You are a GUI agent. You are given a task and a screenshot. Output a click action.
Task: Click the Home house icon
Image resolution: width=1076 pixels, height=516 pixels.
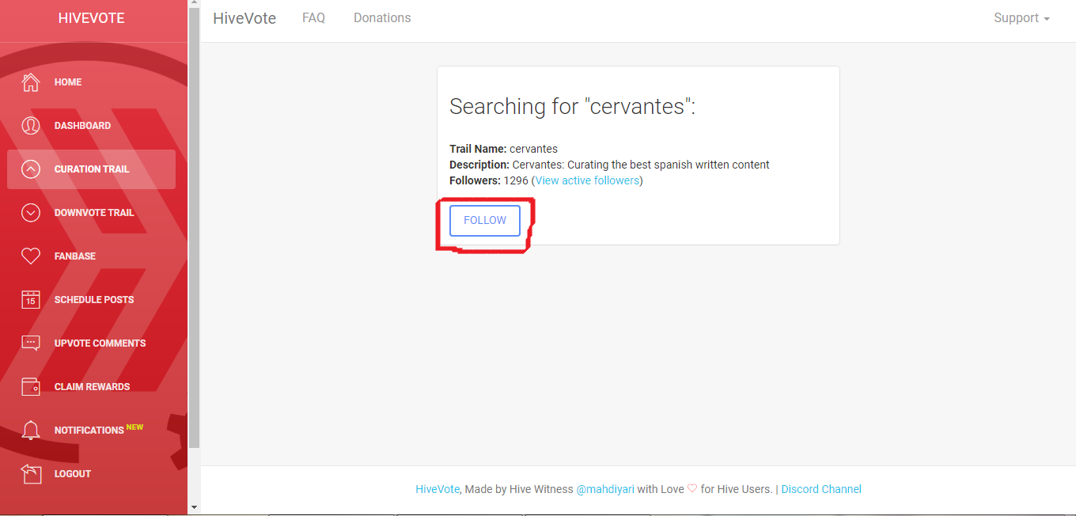(31, 82)
